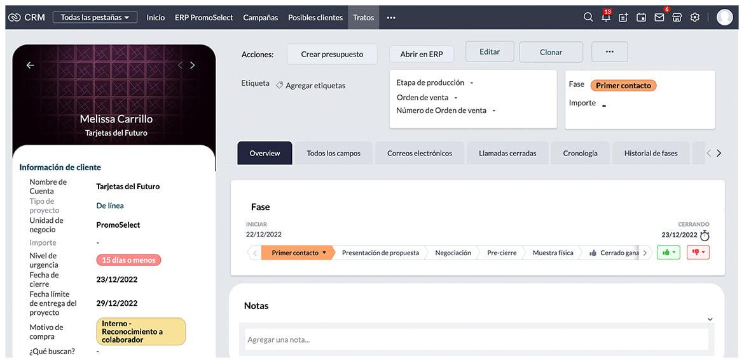The height and width of the screenshot is (363, 744).
Task: Click Interno - Reconocimiento a colaborador badge
Action: [x=141, y=331]
